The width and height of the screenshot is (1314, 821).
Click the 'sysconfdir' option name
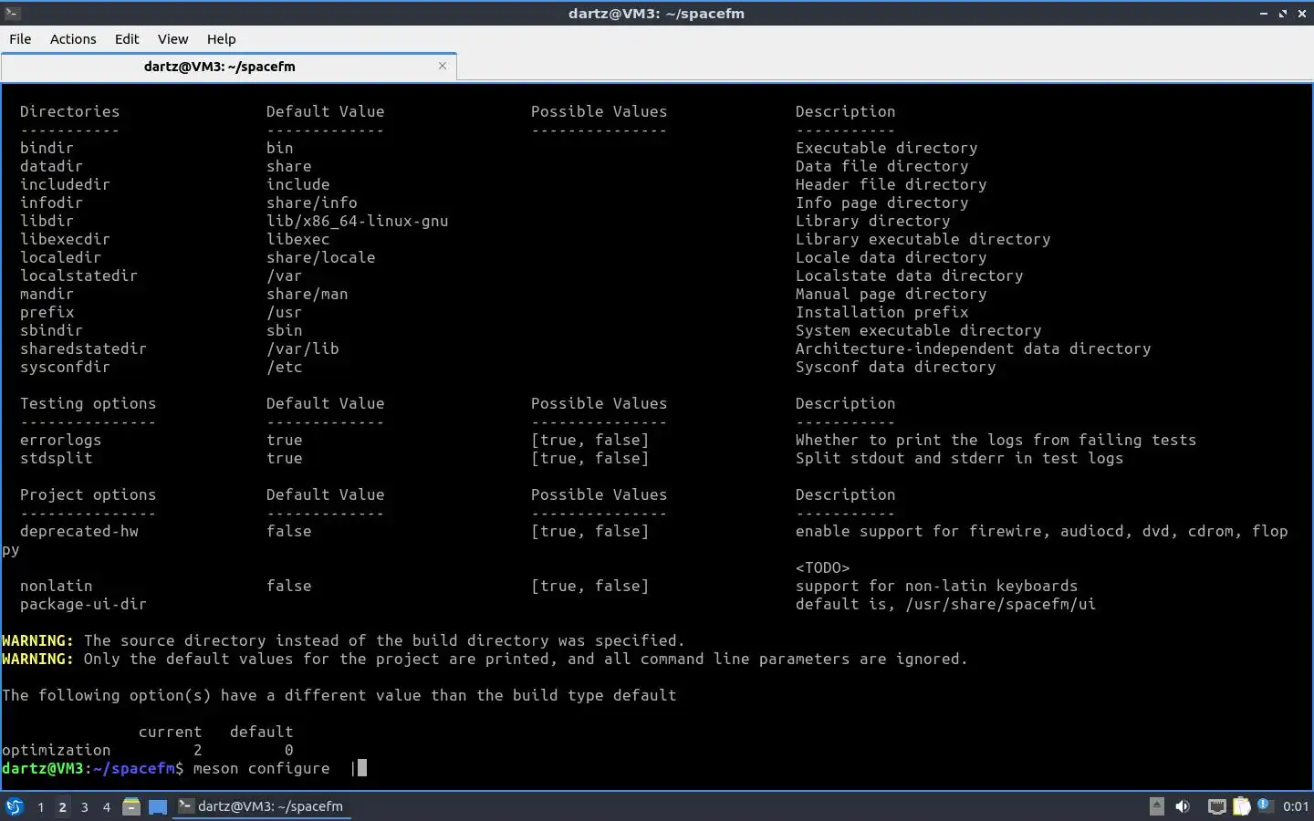coord(65,367)
